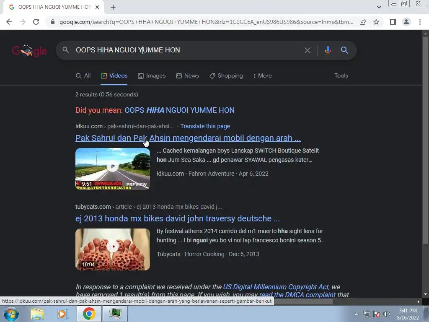Open US Digital Millennium Copyright Act link
Screen dimensions: 429x322
[x=276, y=287]
